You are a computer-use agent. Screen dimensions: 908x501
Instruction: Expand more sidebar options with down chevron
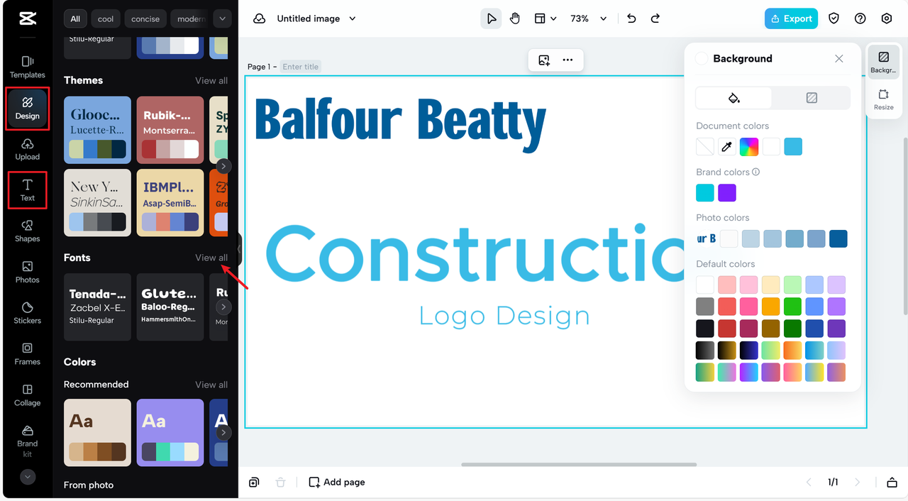pyautogui.click(x=28, y=477)
